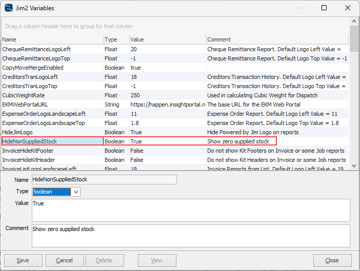Click into the Comment text field
The height and width of the screenshot is (271, 360).
190,236
